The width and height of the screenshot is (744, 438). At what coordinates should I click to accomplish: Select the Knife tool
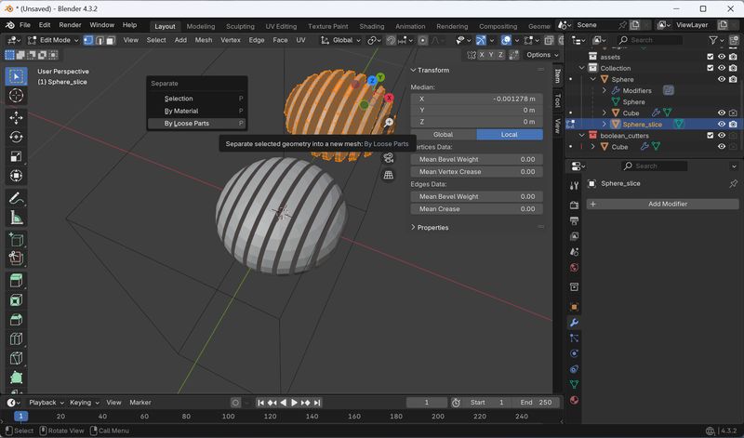pyautogui.click(x=16, y=358)
